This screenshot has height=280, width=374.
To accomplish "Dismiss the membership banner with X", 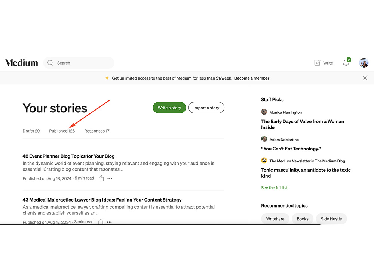I will point(365,78).
